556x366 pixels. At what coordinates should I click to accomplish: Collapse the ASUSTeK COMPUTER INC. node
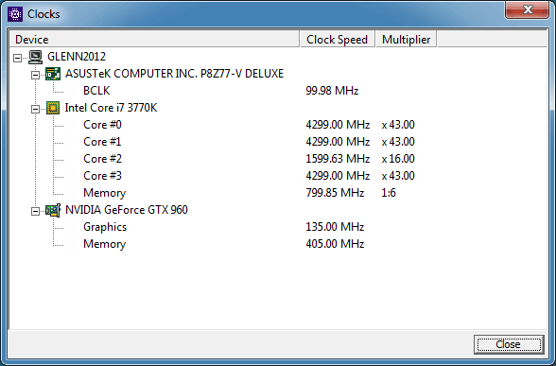click(x=35, y=75)
